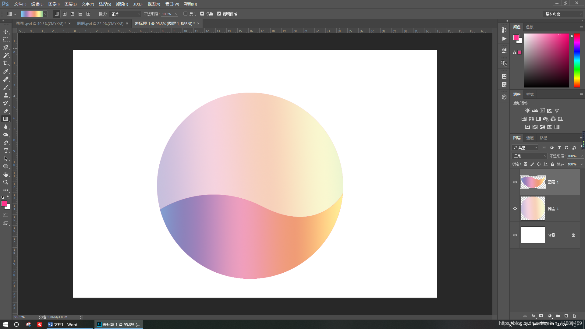Image resolution: width=585 pixels, height=329 pixels.
Task: Open the 滤镜(T) menu
Action: [122, 4]
